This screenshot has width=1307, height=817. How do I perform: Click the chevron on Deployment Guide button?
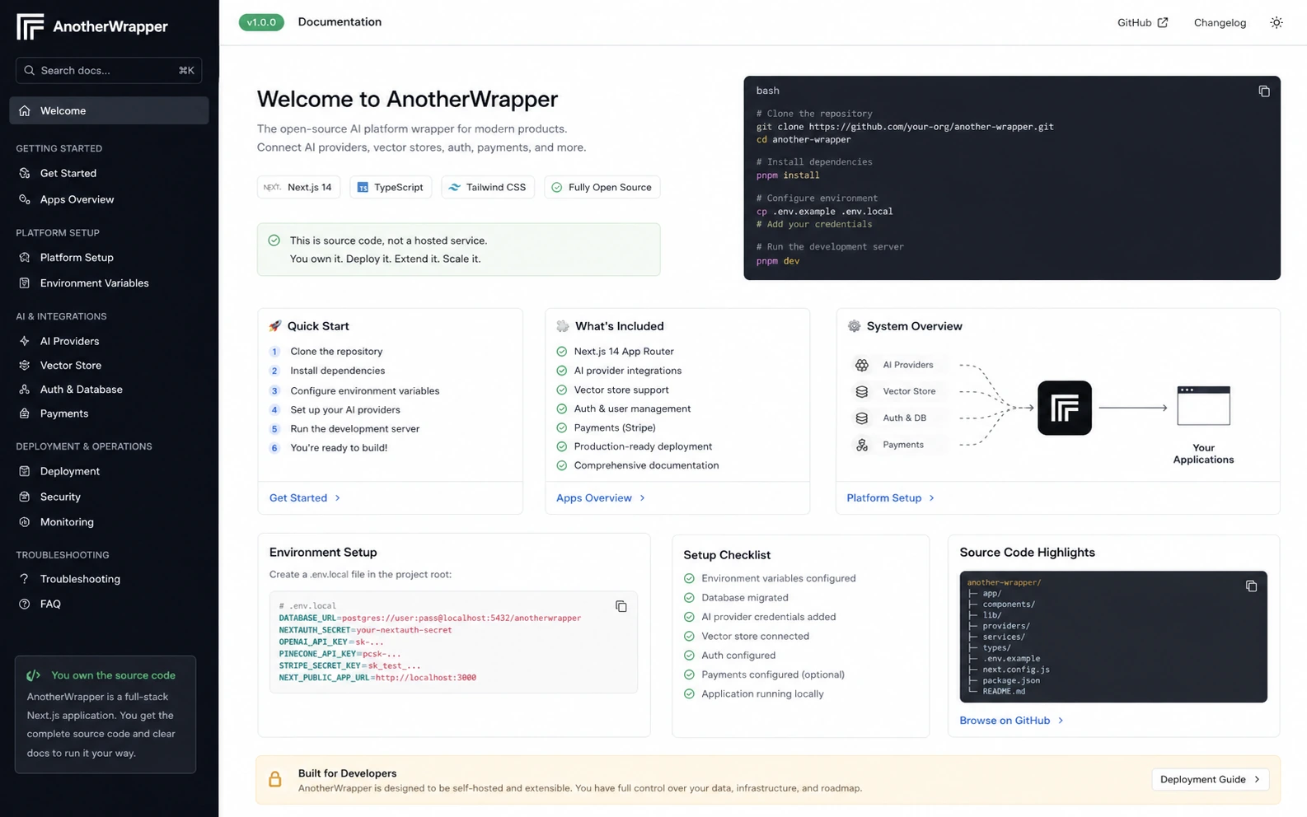[1257, 779]
